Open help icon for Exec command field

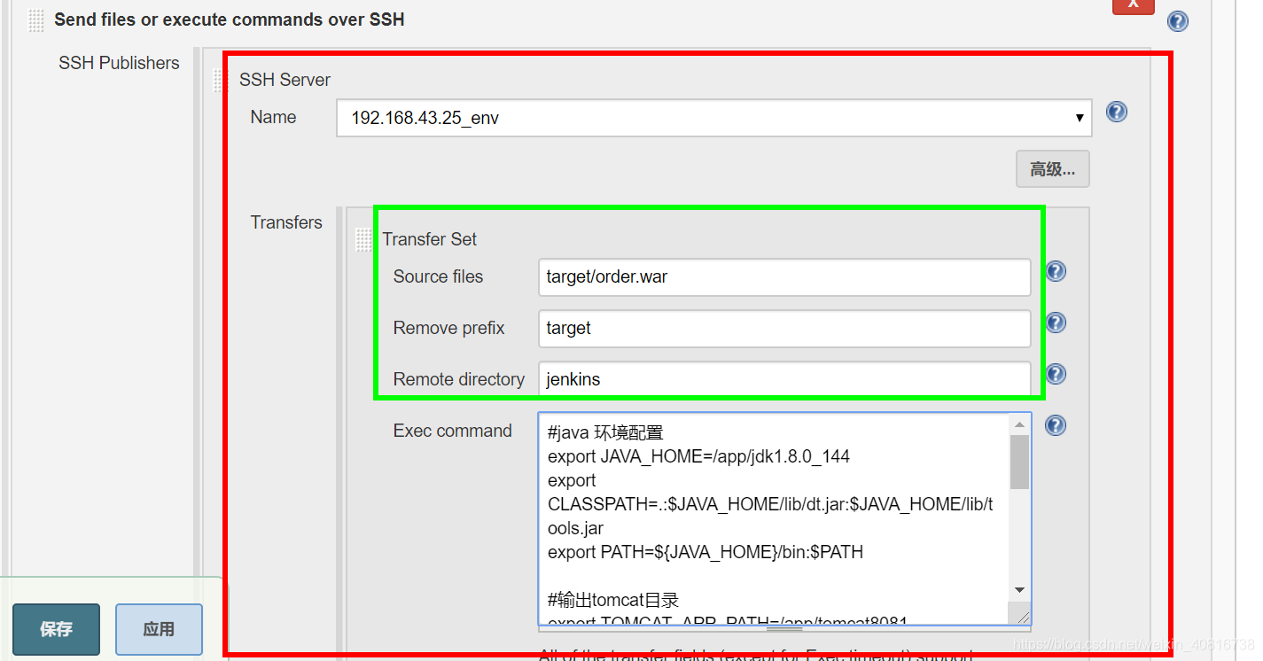[x=1056, y=425]
